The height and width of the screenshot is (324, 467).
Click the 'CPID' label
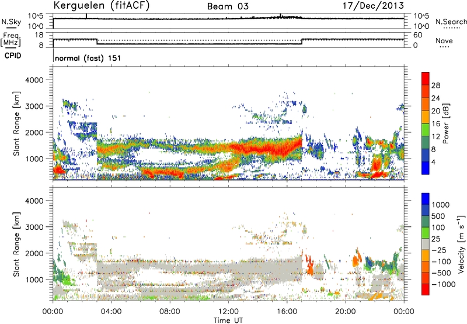click(x=13, y=56)
